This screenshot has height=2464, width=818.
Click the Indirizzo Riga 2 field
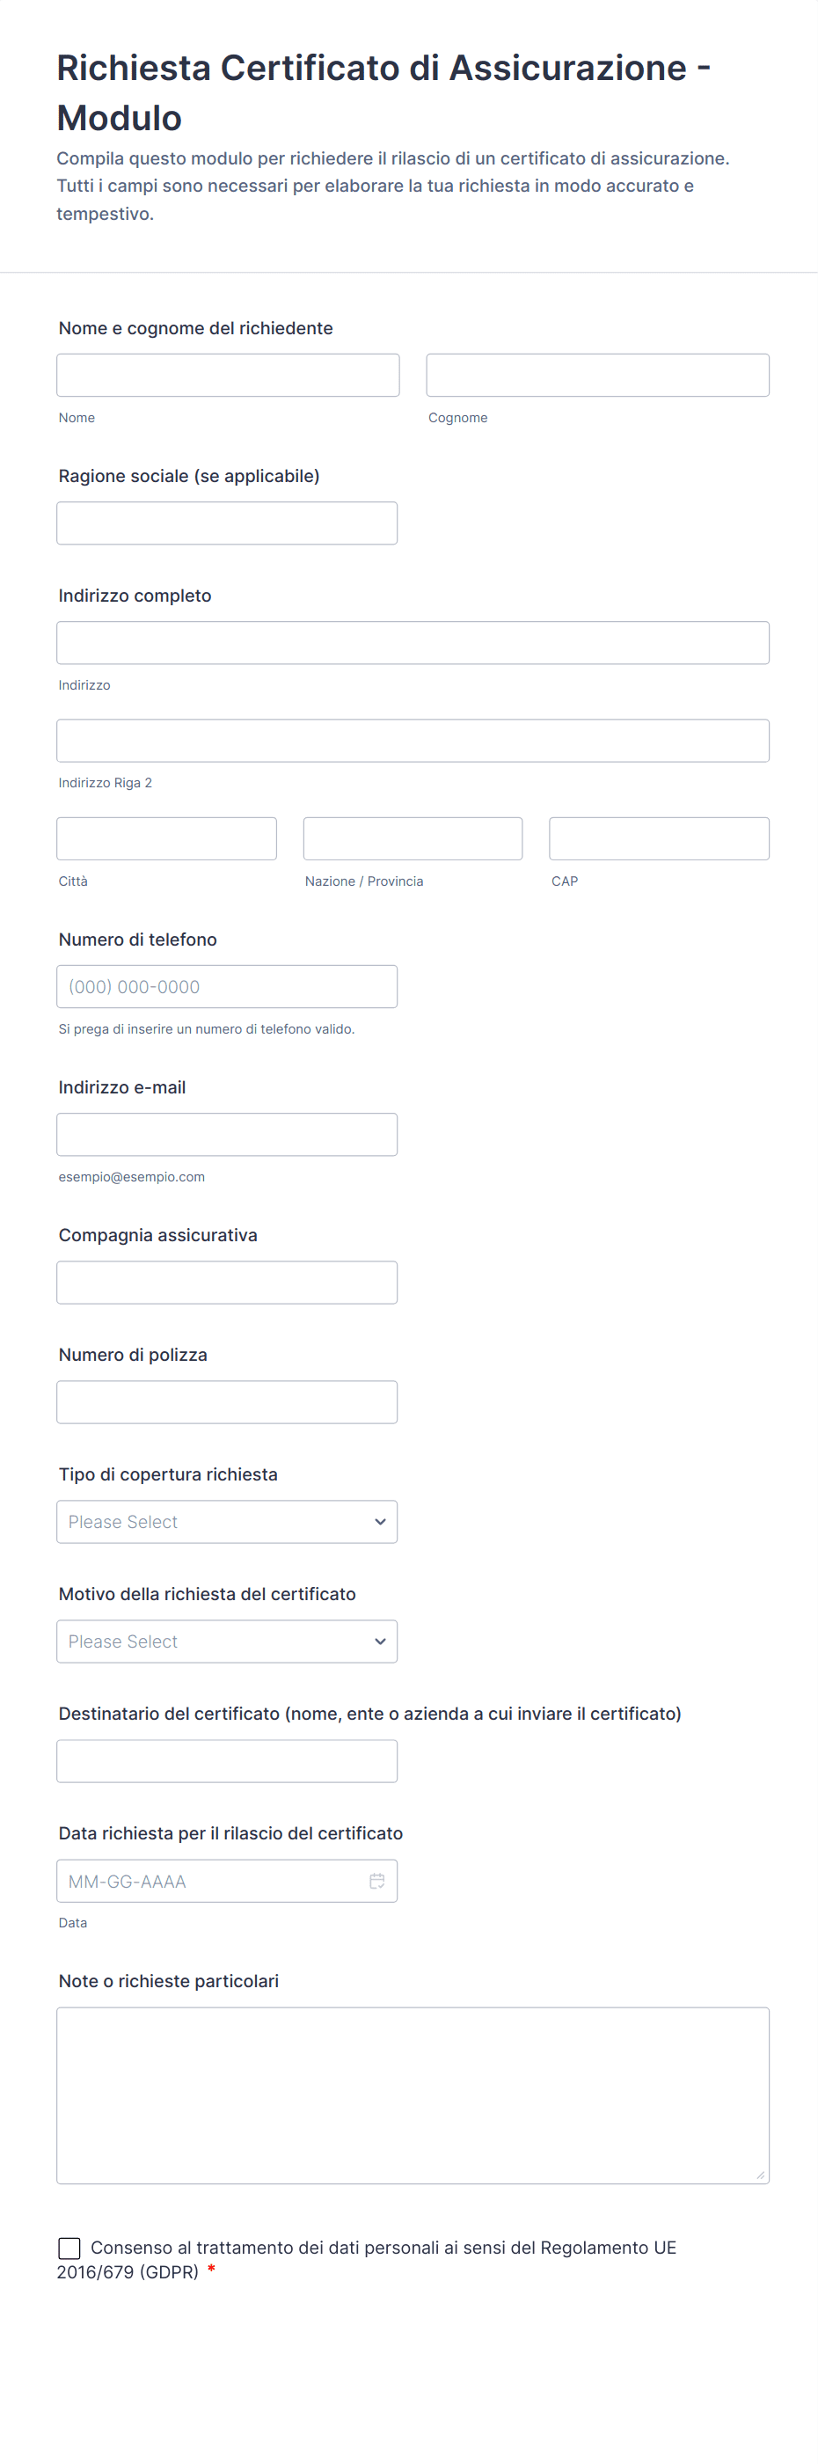413,741
